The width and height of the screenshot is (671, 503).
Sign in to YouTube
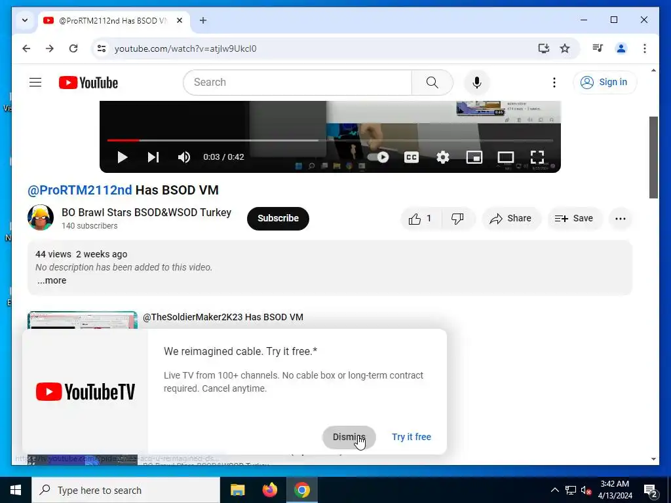(x=605, y=82)
